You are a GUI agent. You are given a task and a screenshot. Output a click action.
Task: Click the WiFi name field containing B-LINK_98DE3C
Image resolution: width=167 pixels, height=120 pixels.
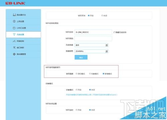(x=93, y=32)
